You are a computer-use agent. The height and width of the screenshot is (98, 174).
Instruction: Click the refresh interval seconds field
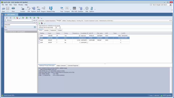coord(57,27)
